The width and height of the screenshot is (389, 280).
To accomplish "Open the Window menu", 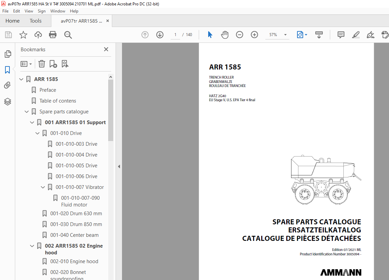I will (57, 11).
